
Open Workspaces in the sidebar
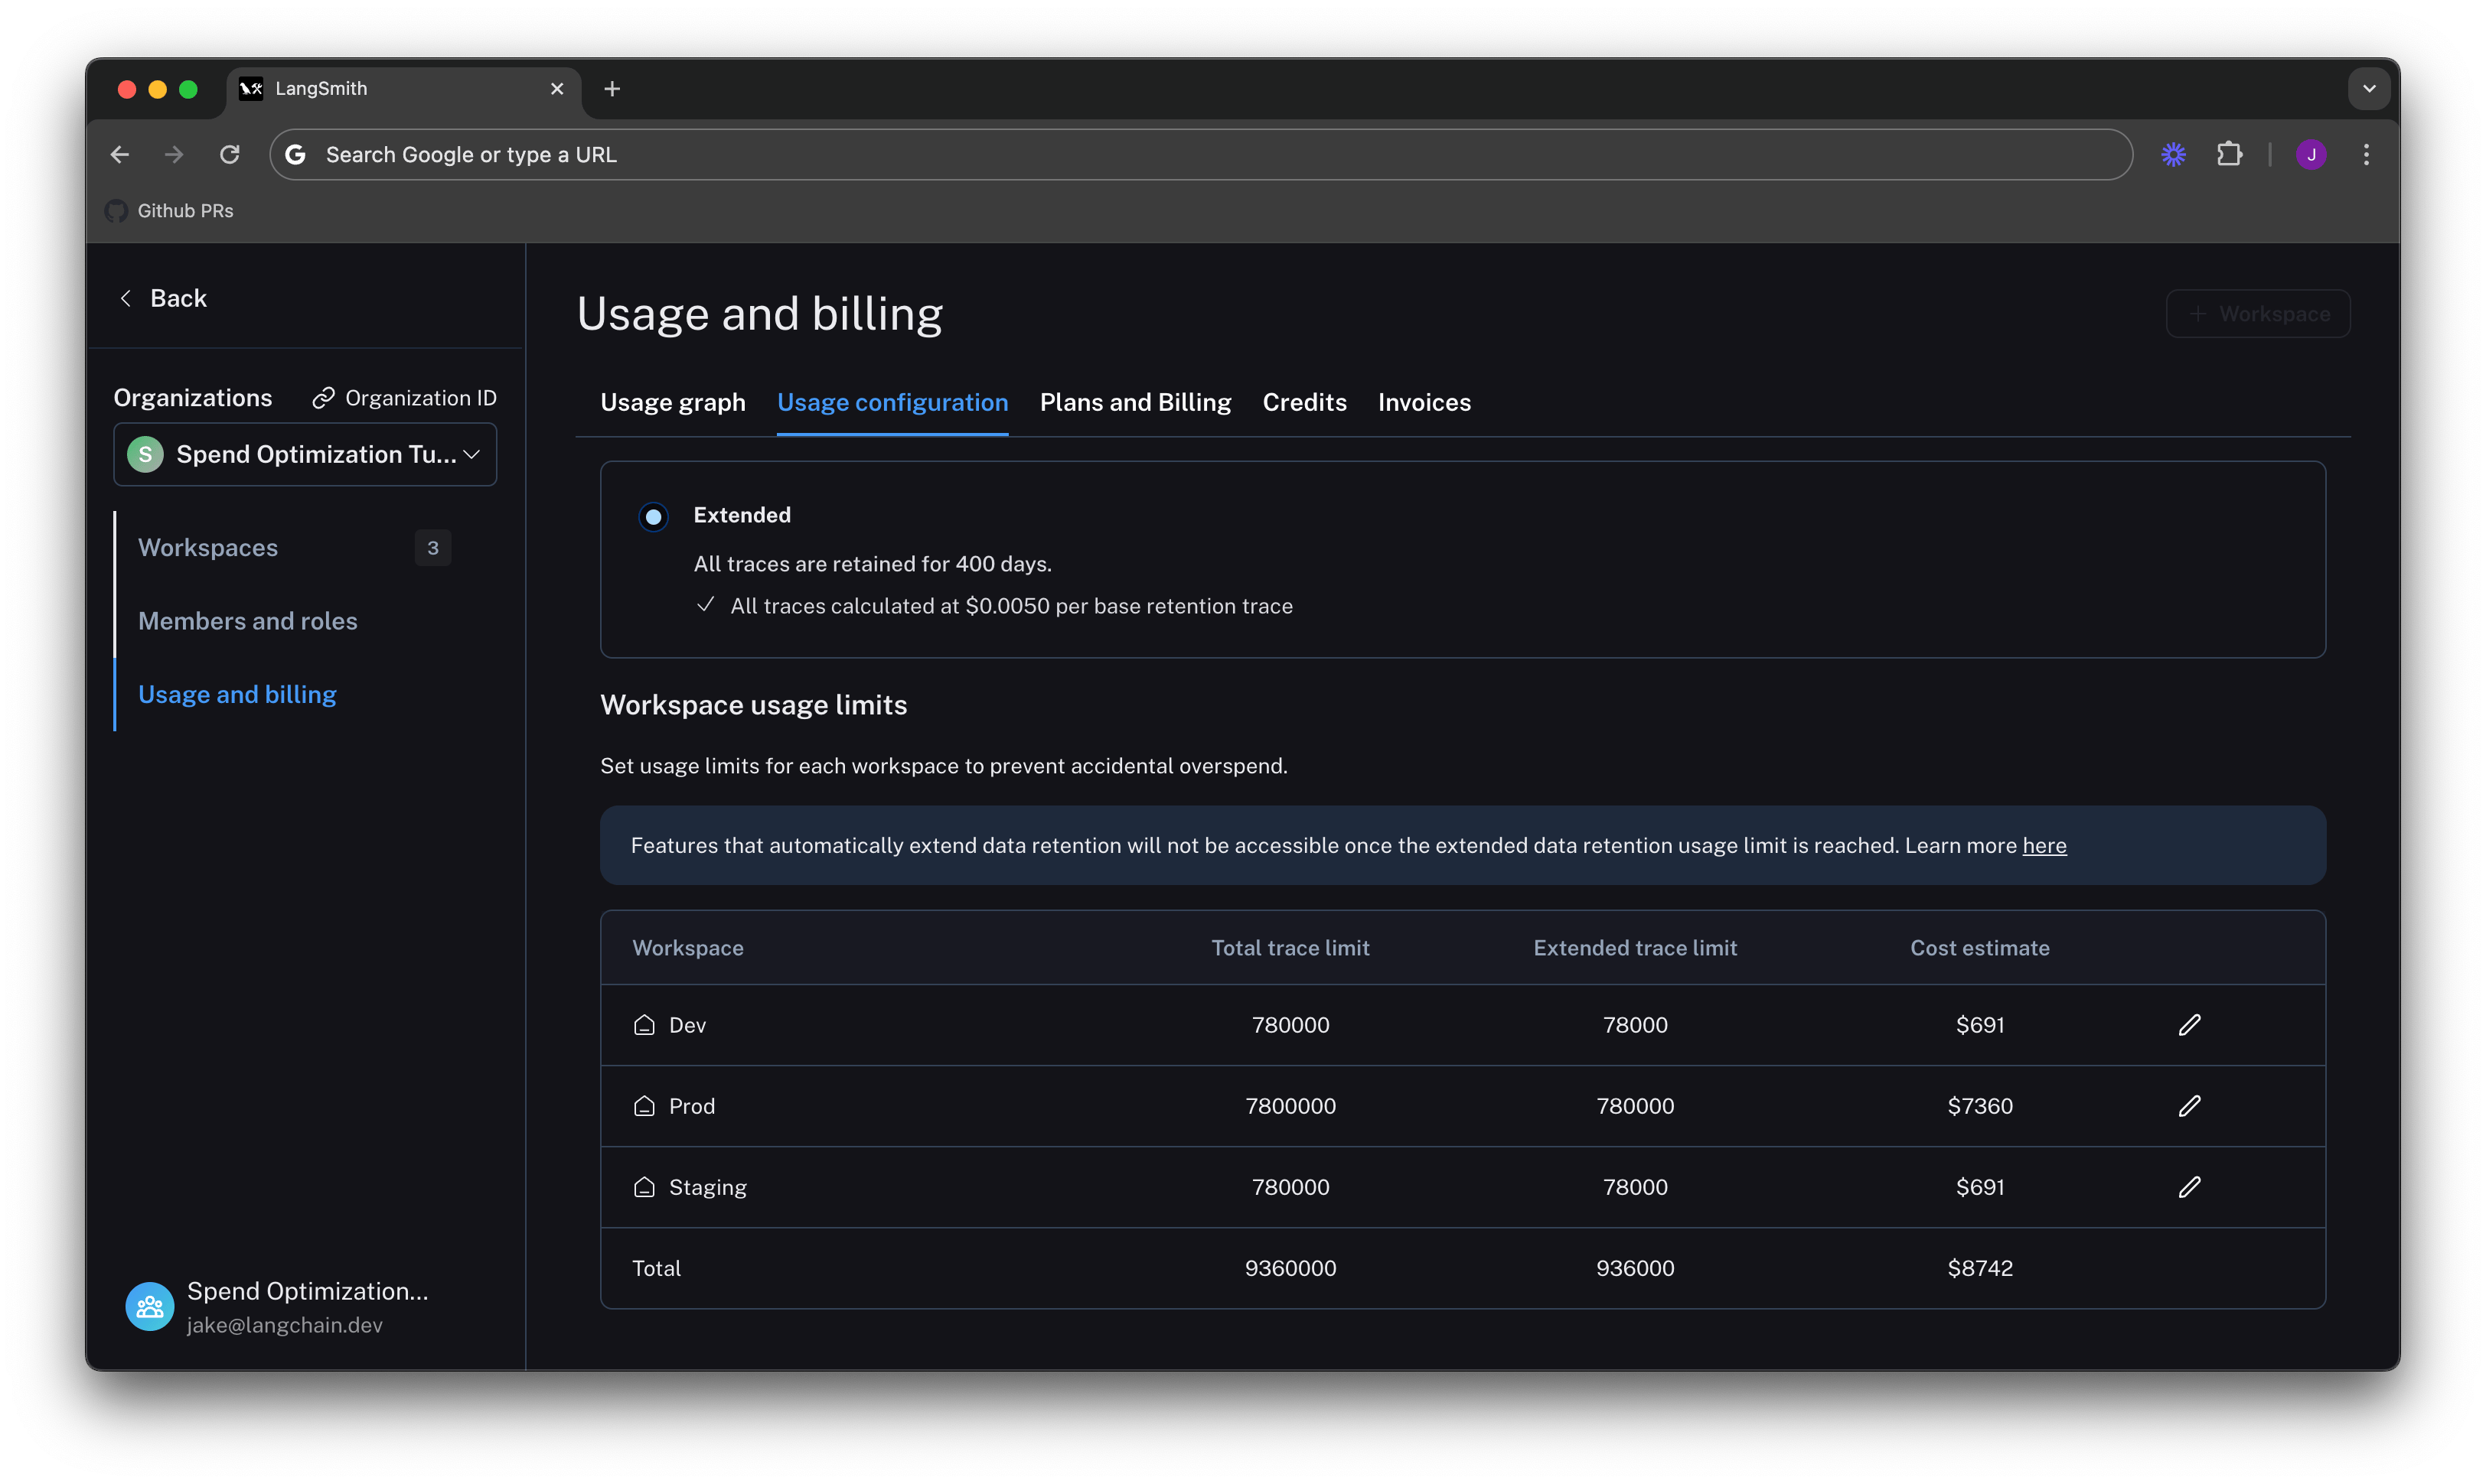click(x=208, y=548)
